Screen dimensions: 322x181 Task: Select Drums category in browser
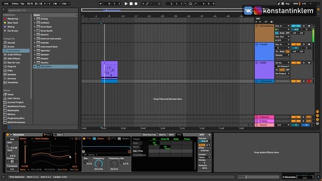coord(11,47)
